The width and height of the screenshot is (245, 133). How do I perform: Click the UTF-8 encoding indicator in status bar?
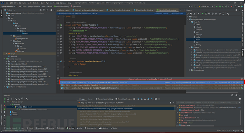click(x=229, y=131)
